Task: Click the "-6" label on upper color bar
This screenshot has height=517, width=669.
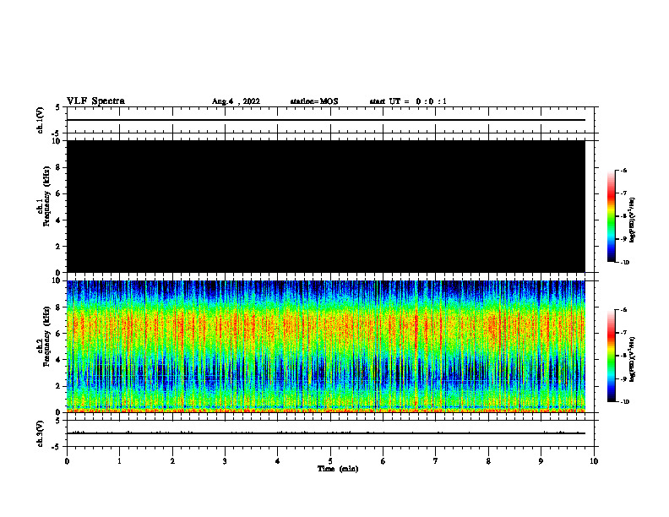Action: (x=624, y=171)
